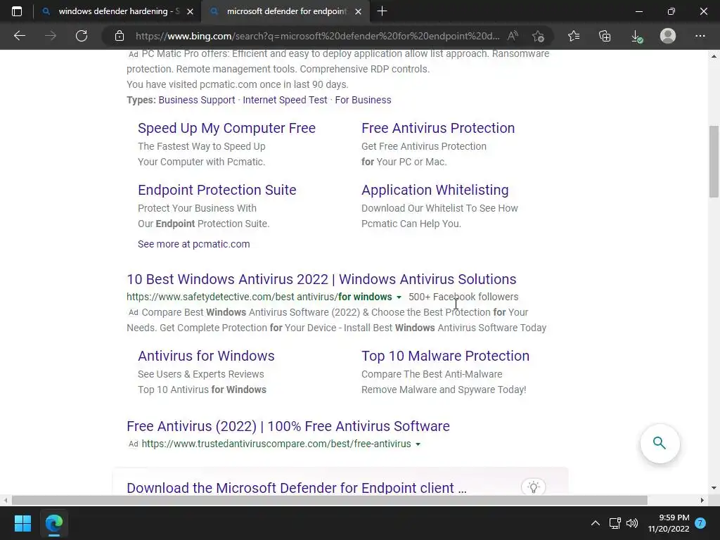Open Free Antivirus Protection link

(x=438, y=128)
